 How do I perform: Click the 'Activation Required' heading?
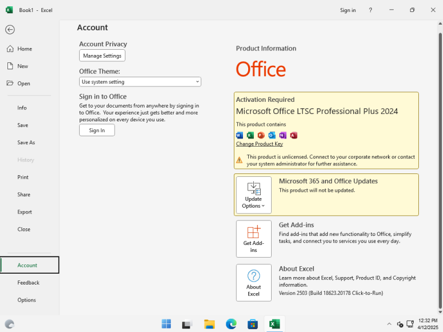click(265, 100)
